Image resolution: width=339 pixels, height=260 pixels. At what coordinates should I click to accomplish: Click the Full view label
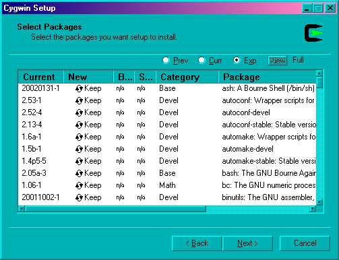click(x=298, y=60)
